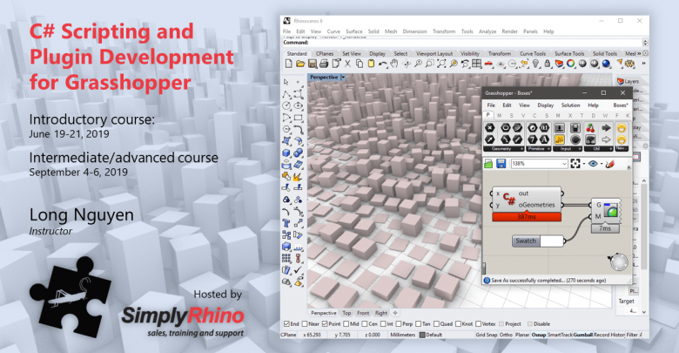Click the four-viewport layout icon
The width and height of the screenshot is (679, 353).
477,64
